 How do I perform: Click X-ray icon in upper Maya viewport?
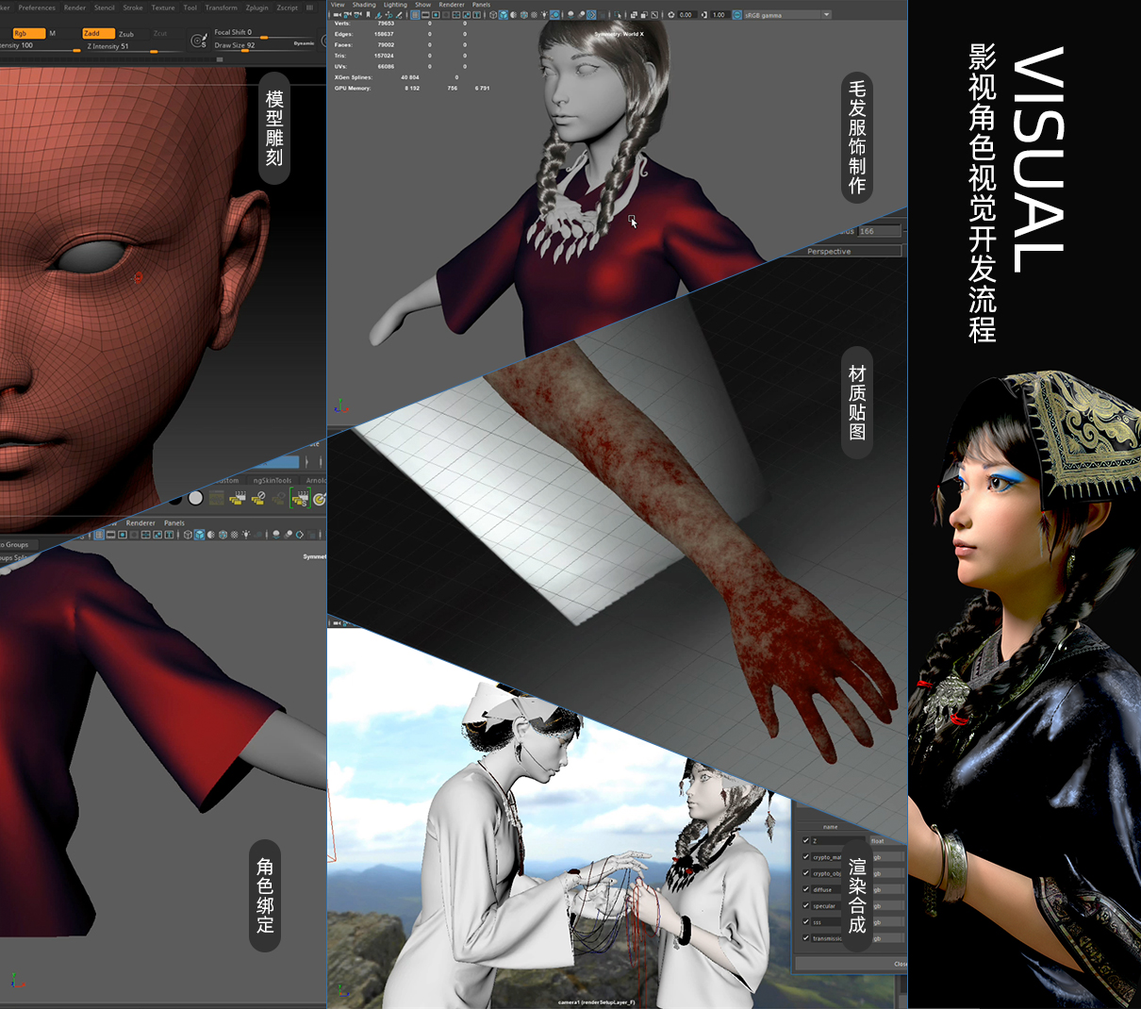tap(634, 15)
